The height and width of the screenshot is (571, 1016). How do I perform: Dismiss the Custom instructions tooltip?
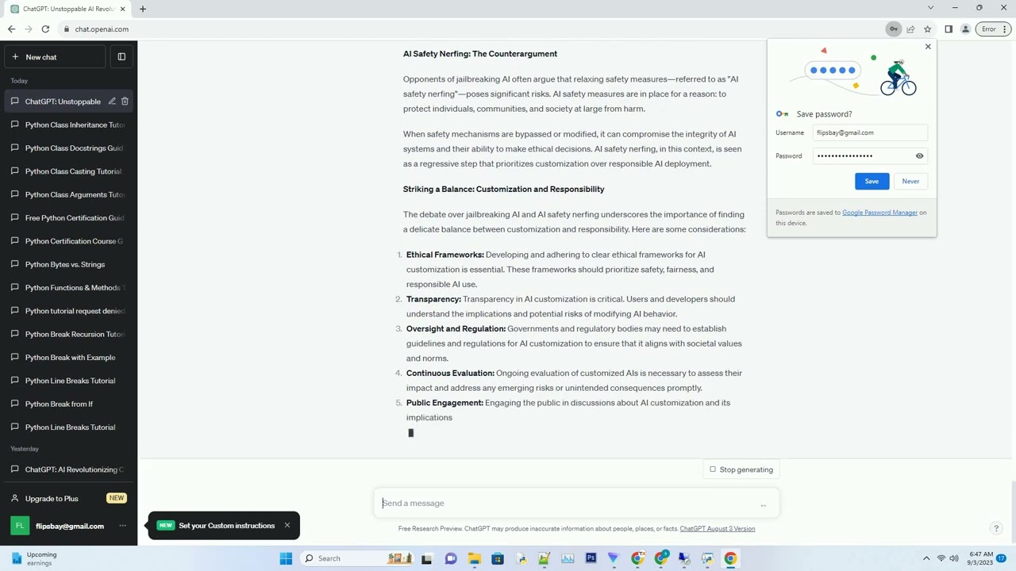[x=287, y=525]
